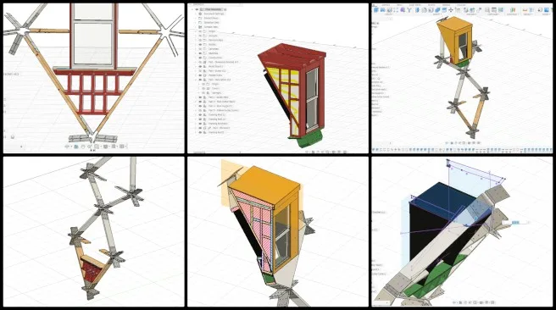
Task: Click purple Create Form icon in toolbar
Action: pos(403,10)
